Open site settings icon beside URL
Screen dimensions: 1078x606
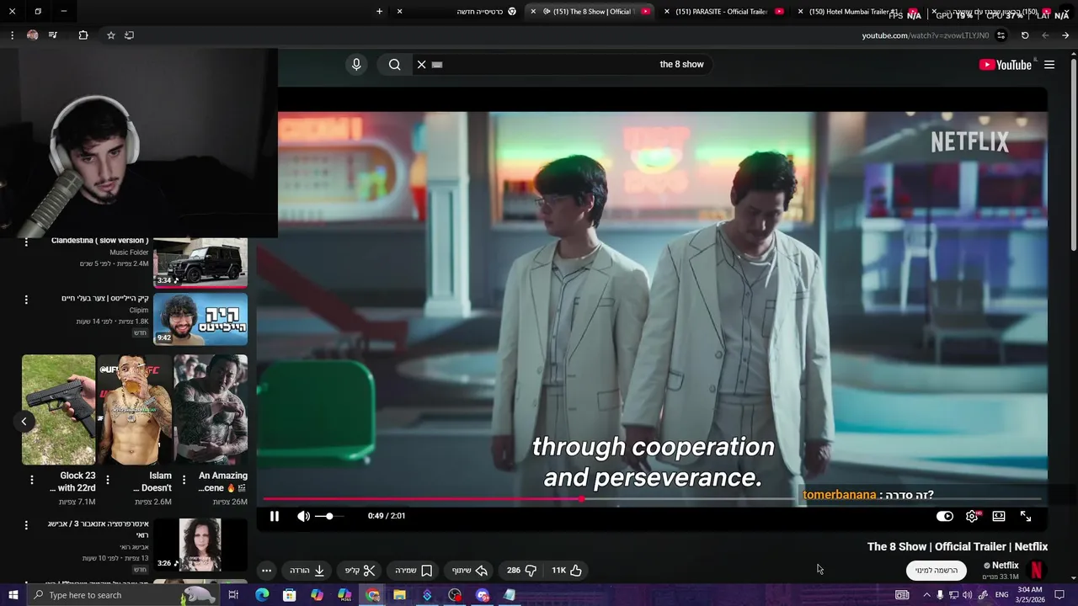click(1001, 35)
